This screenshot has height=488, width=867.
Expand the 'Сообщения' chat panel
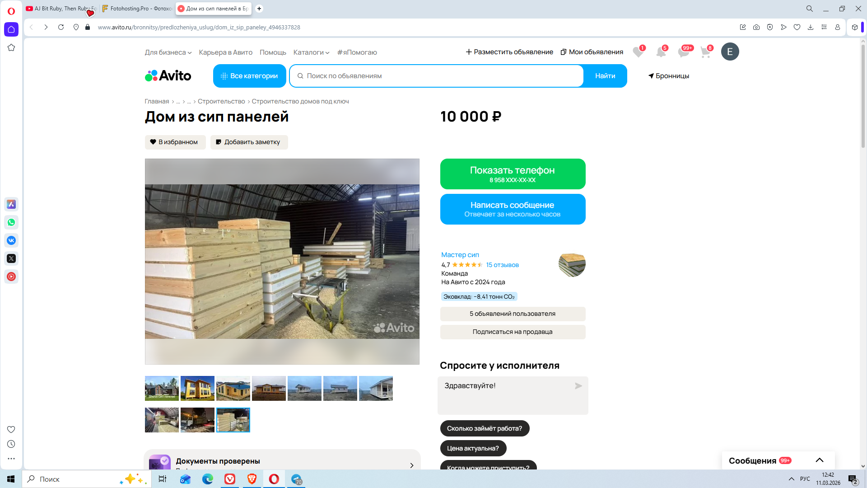pos(819,460)
